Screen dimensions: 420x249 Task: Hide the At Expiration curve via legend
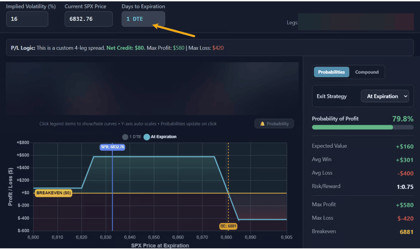pos(147,137)
